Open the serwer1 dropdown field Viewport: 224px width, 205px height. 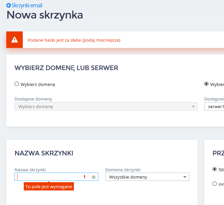(214, 106)
